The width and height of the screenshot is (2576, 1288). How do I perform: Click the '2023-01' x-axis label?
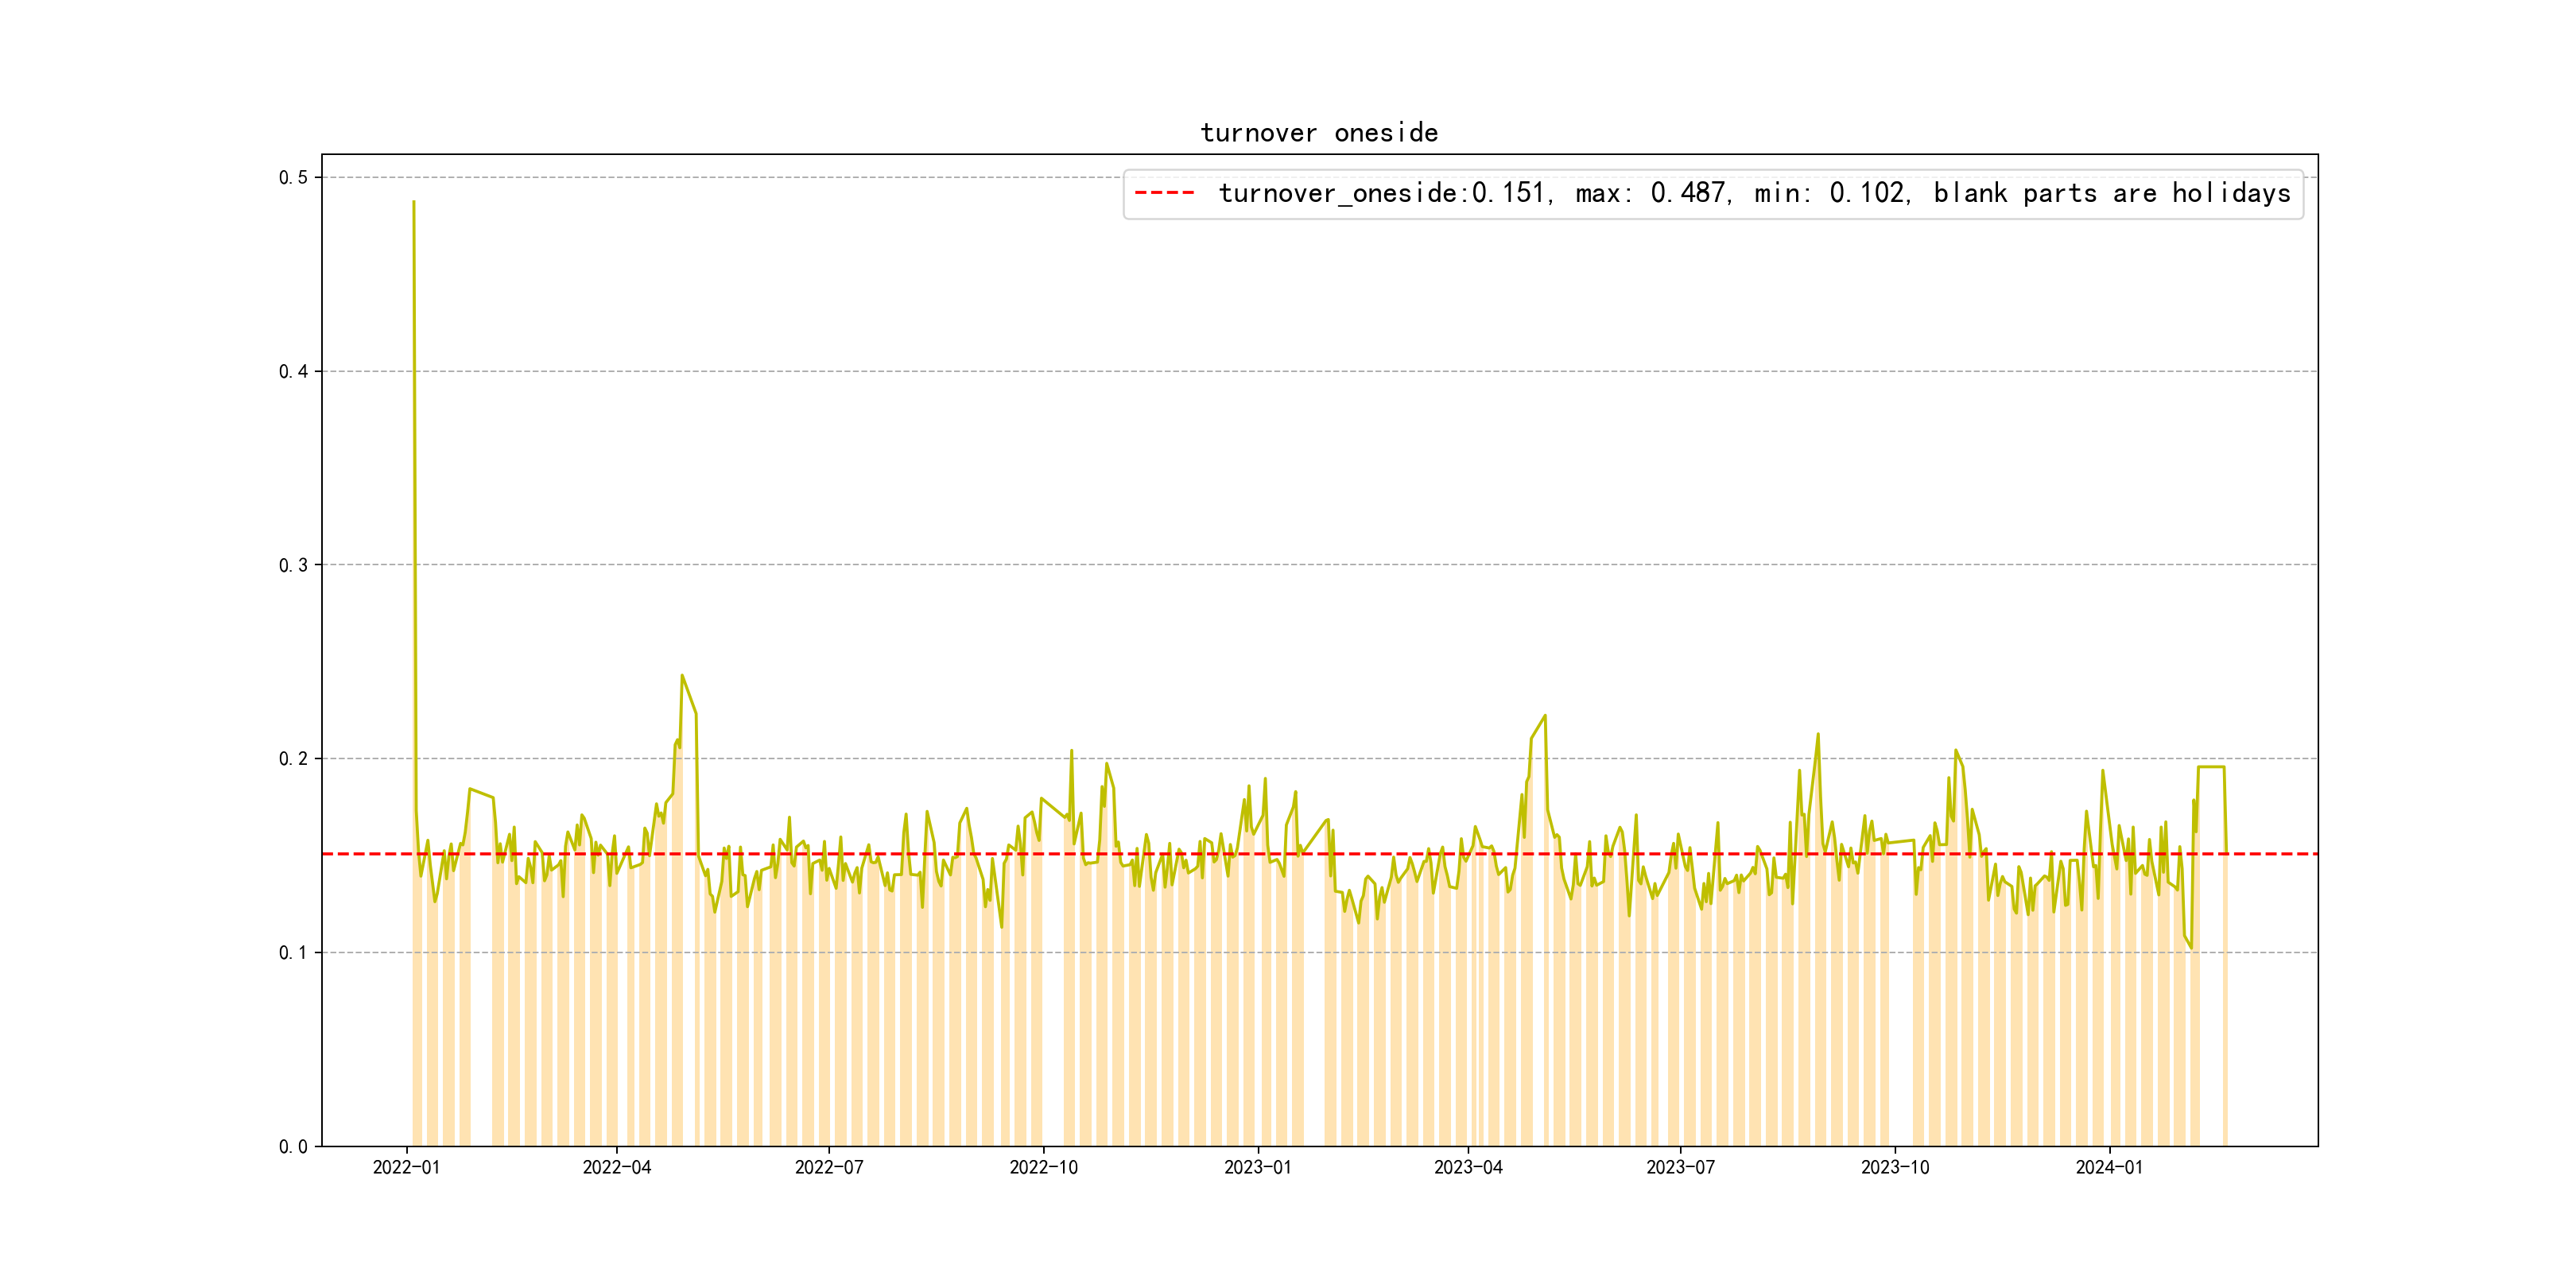pyautogui.click(x=1257, y=1167)
